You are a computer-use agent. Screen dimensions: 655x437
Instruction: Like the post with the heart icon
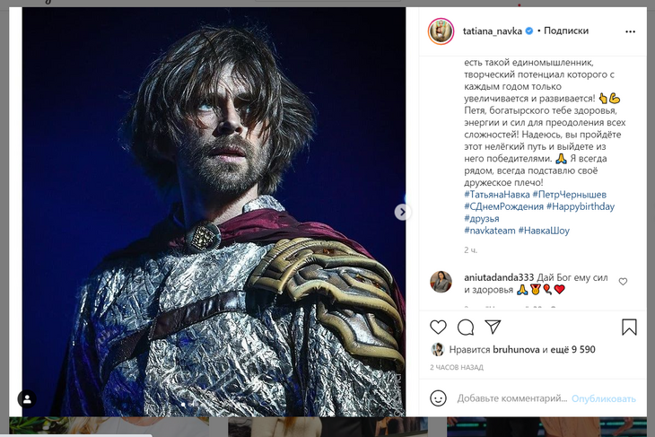438,327
